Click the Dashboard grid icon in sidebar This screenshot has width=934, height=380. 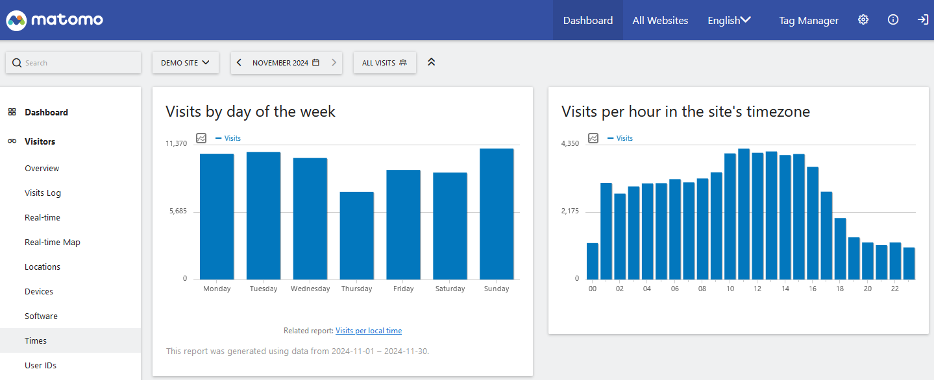click(x=12, y=112)
